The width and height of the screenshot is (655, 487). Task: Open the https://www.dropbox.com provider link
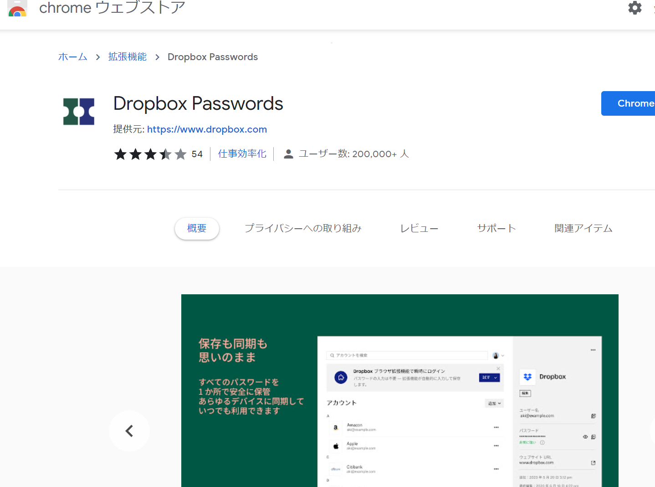tap(207, 129)
